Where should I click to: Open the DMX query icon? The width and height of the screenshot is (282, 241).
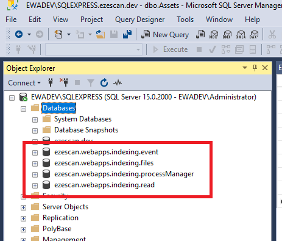(x=227, y=34)
